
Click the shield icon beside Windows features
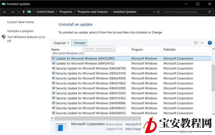click(x=4, y=37)
